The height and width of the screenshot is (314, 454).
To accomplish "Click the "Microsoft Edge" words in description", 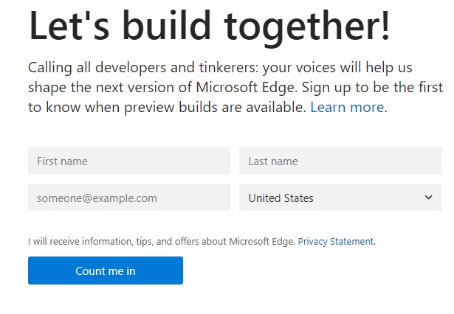I will [247, 87].
